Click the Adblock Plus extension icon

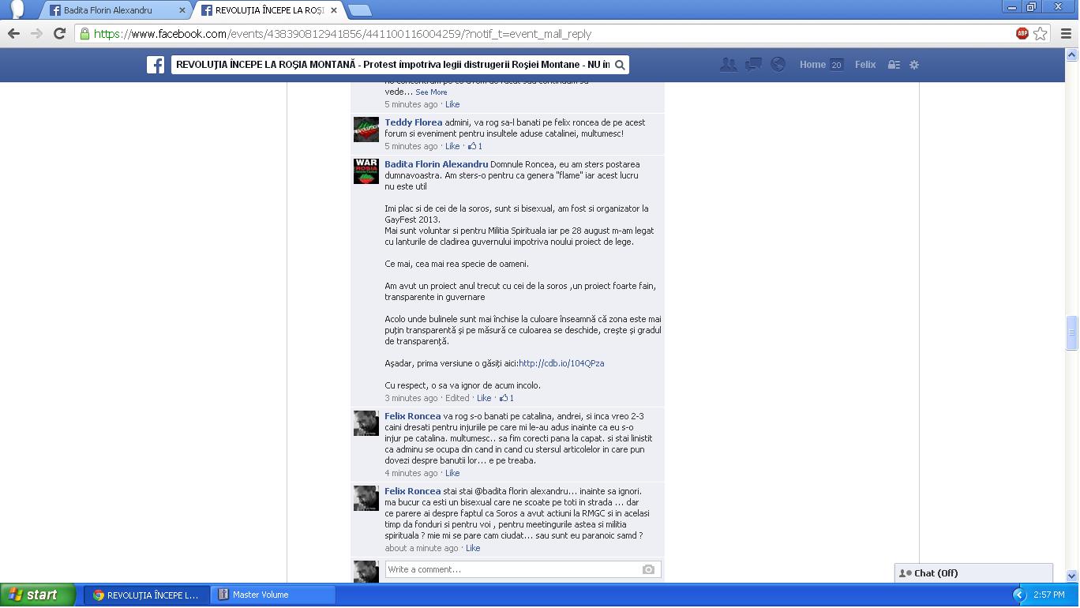[1022, 33]
